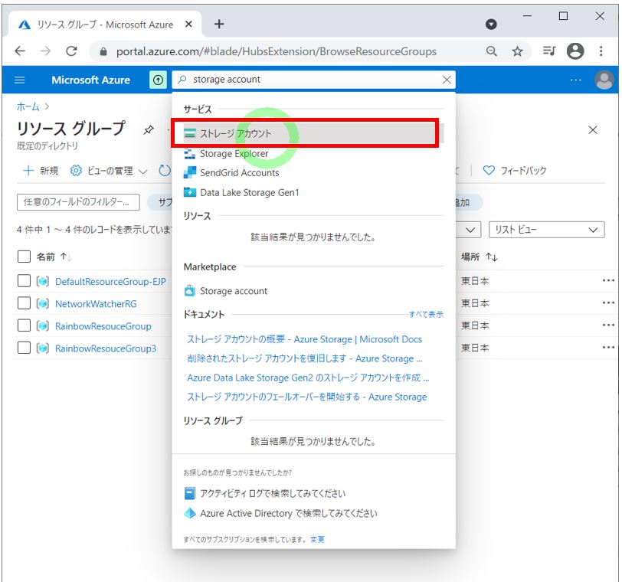Image resolution: width=622 pixels, height=582 pixels.
Task: Open RainbowResouceGroup resource group link
Action: click(103, 326)
